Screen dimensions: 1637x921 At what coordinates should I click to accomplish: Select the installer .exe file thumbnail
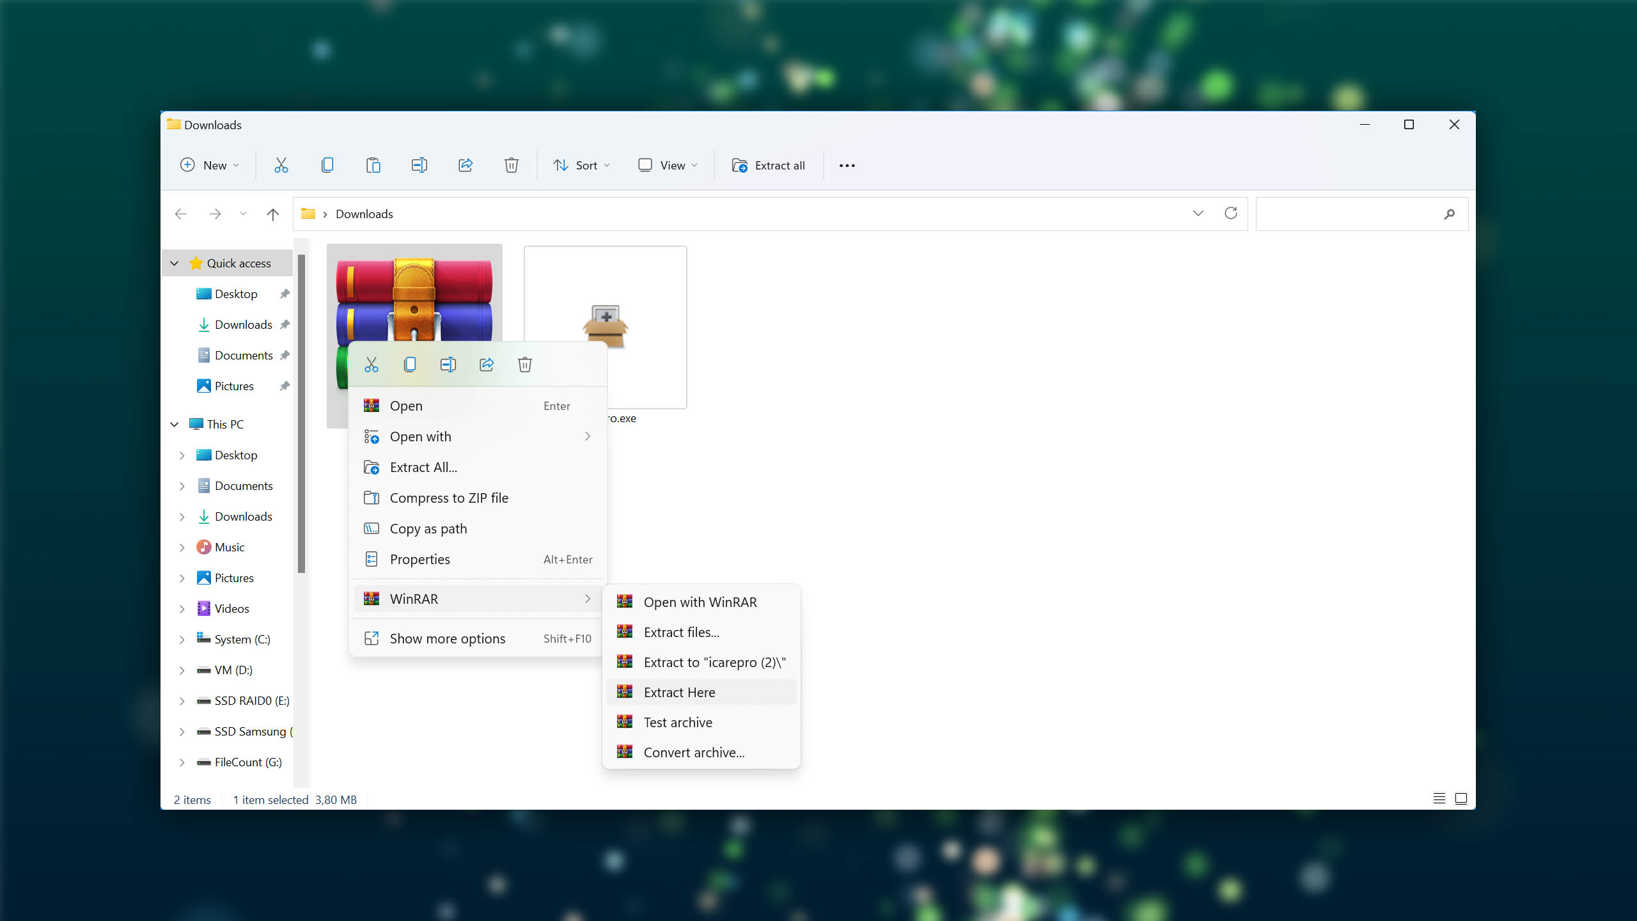(605, 327)
